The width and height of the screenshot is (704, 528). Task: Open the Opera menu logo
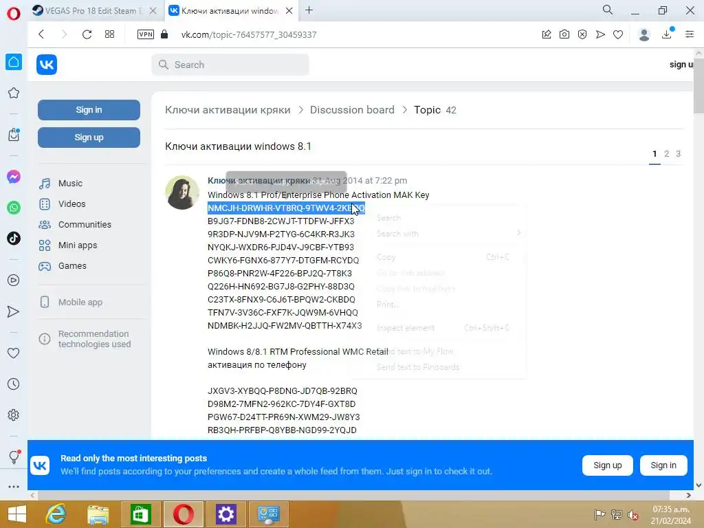(14, 14)
